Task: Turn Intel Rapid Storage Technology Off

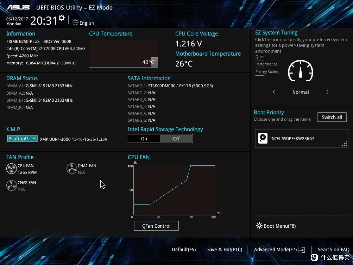Action: (x=176, y=139)
